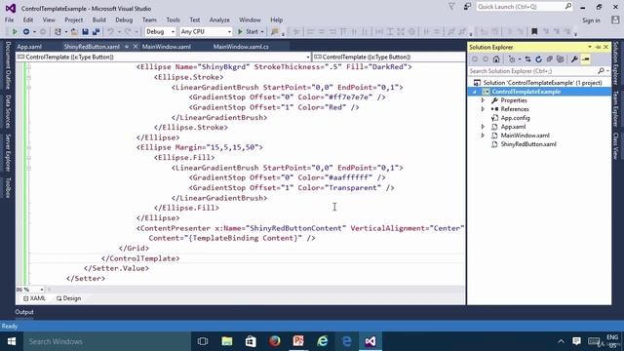Toggle Preview Selected Items in Solution Explorer
This screenshot has height=351, width=624.
pos(585,59)
